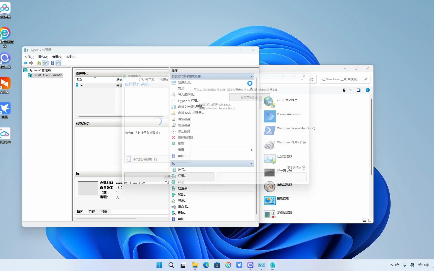This screenshot has width=434, height=271.
Task: Click 刷新 action
Action: coord(181,144)
